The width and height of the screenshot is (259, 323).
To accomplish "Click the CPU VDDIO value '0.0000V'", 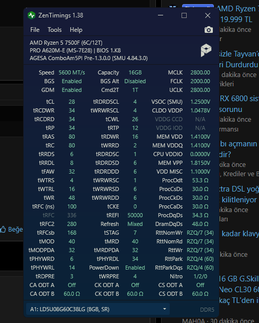I will (x=200, y=154).
